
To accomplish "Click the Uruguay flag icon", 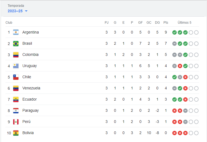I will [x=16, y=66].
